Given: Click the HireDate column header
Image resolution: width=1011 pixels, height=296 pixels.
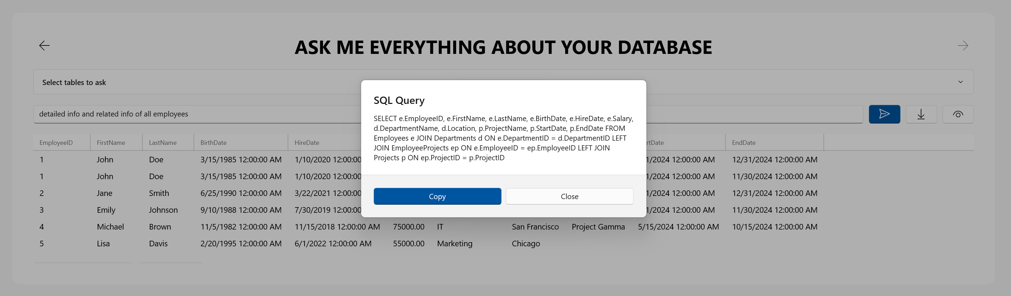Looking at the screenshot, I should [x=307, y=142].
